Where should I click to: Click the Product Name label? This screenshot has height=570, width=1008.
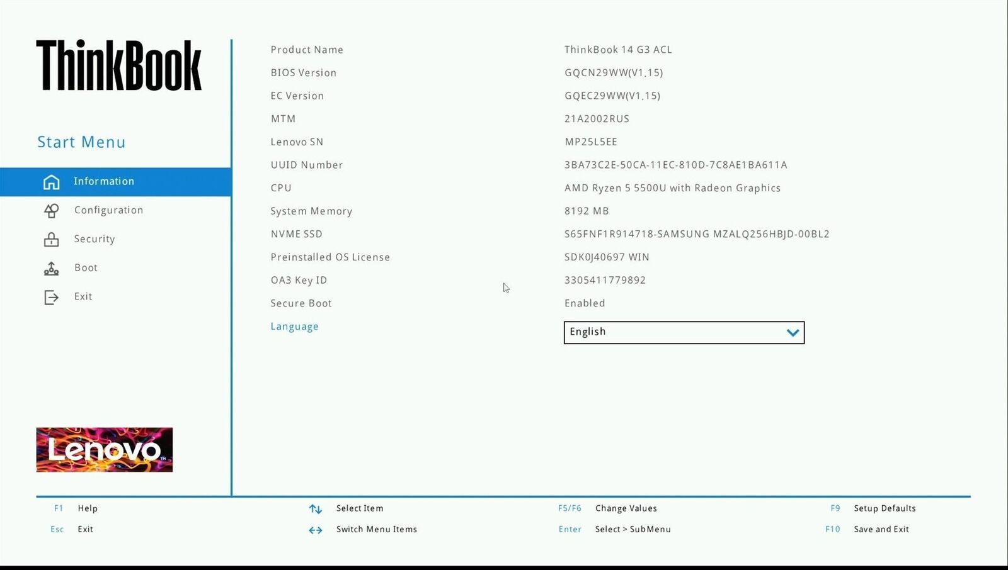(307, 50)
